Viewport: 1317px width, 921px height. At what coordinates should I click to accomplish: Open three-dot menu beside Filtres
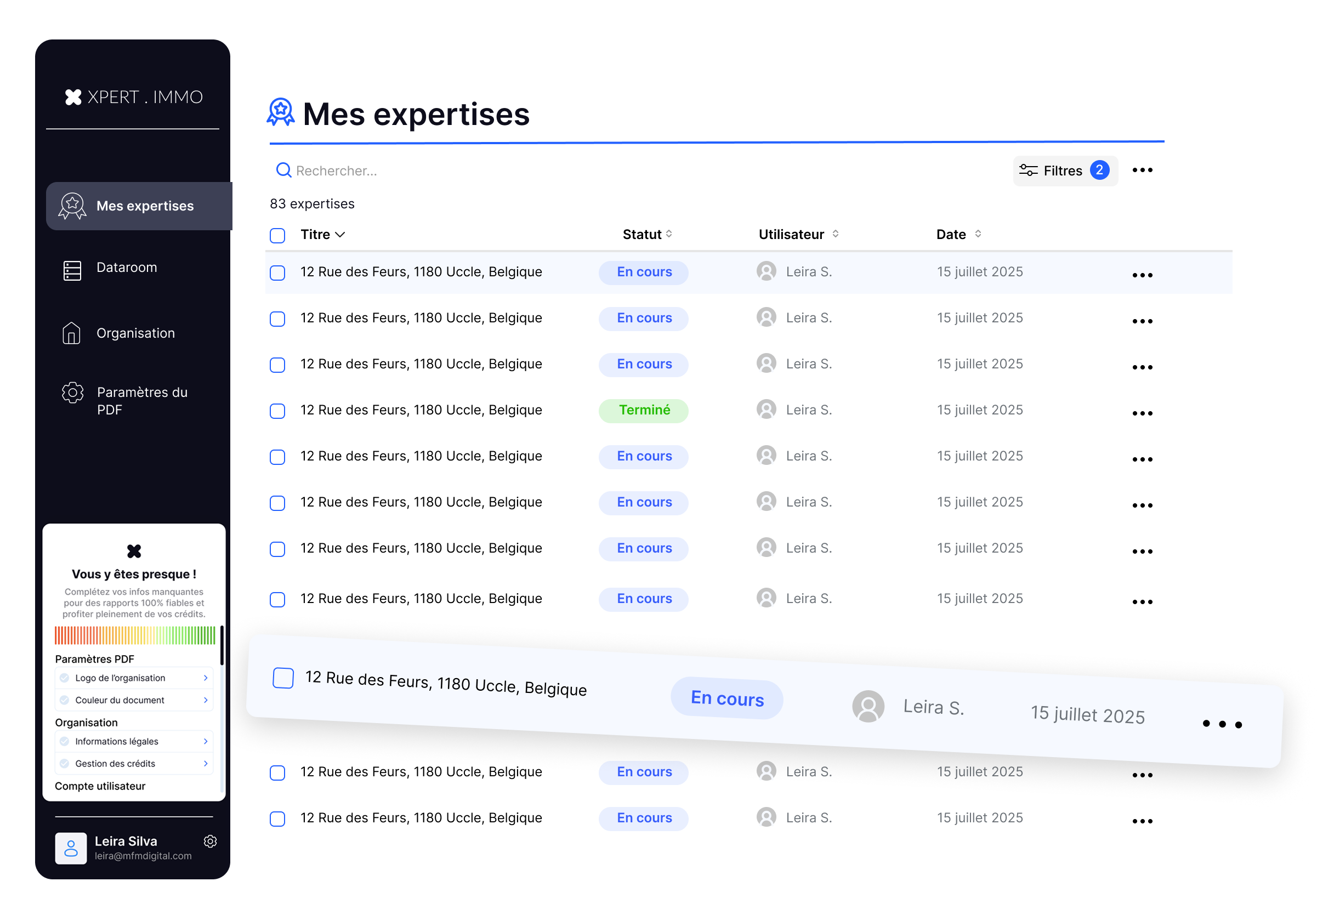pos(1142,170)
